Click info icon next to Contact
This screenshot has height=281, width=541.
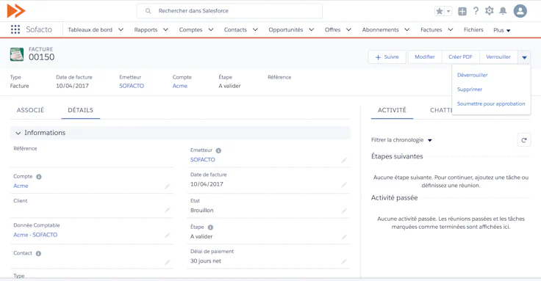tap(38, 253)
